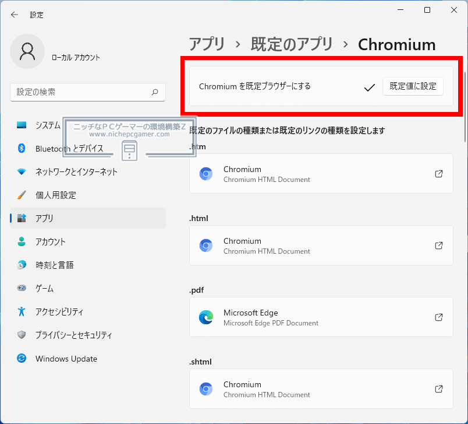Click the Microsoft Edge icon under .pdf
The image size is (468, 424).
206,317
